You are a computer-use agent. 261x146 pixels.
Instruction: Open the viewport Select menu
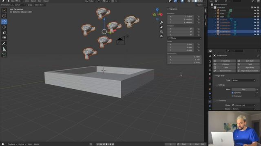click(33, 1)
